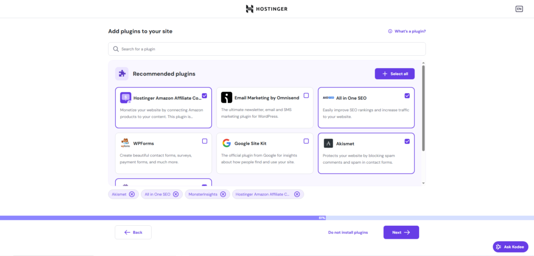Click the Select all button
This screenshot has width=534, height=256.
(x=395, y=74)
